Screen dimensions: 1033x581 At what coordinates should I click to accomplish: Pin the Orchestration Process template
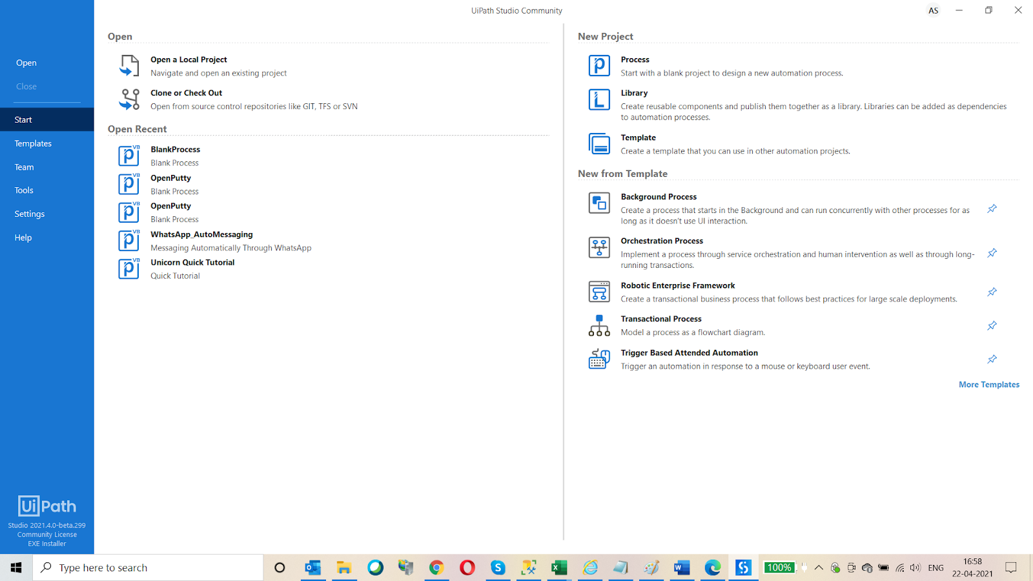pyautogui.click(x=992, y=253)
